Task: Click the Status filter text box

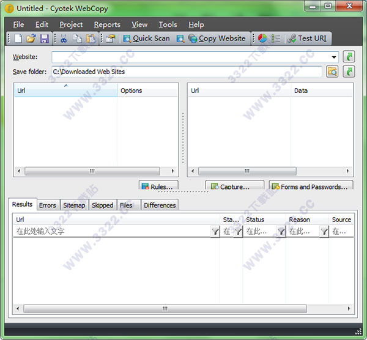Action: pyautogui.click(x=260, y=231)
